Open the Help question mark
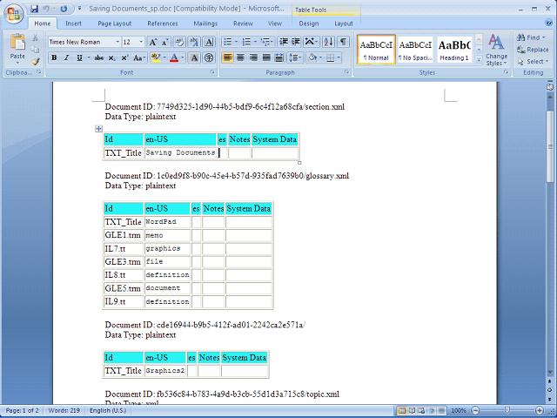Viewport: 557px width, 418px height. click(x=548, y=23)
